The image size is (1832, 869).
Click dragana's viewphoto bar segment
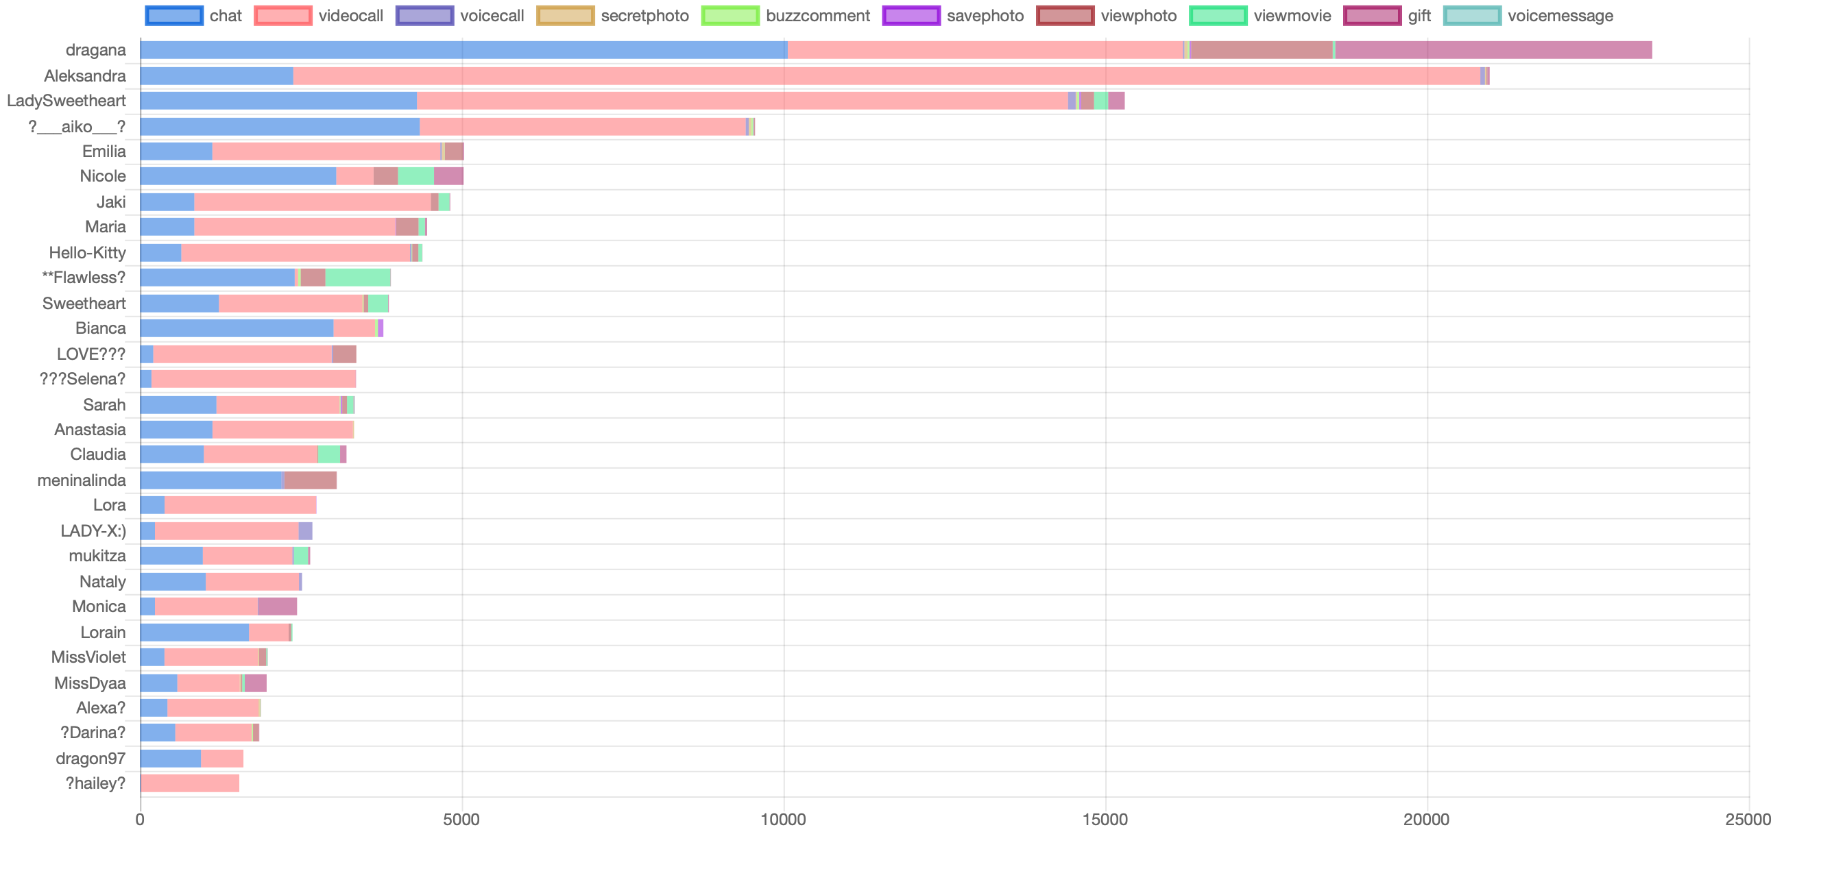(1261, 50)
